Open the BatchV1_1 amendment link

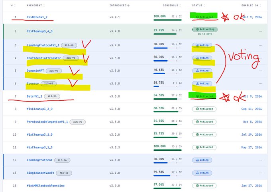pos(34,96)
